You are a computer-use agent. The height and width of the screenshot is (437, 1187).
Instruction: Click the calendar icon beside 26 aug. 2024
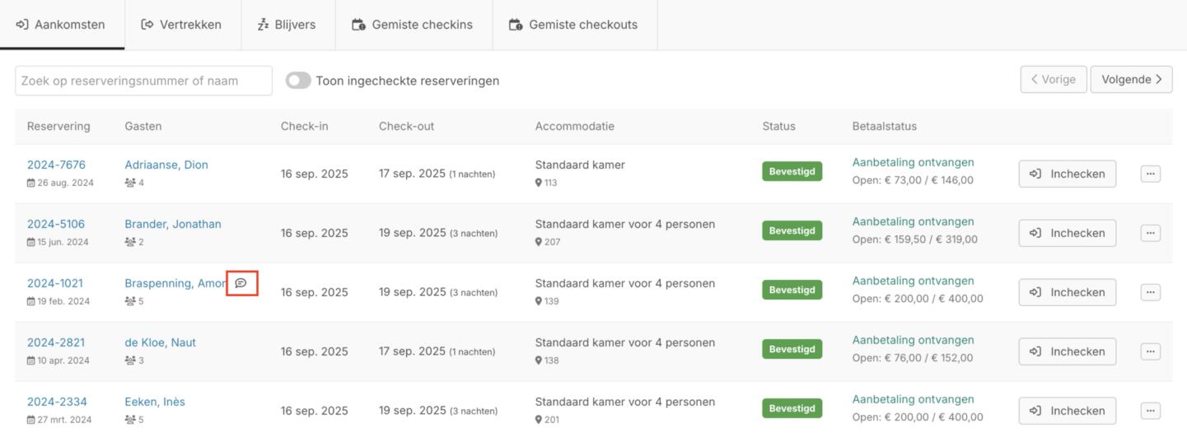point(31,183)
